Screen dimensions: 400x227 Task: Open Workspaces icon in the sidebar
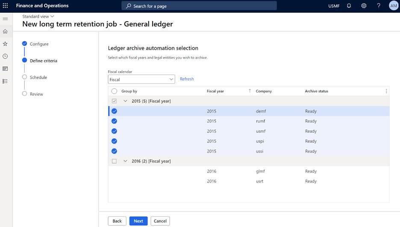(x=5, y=69)
